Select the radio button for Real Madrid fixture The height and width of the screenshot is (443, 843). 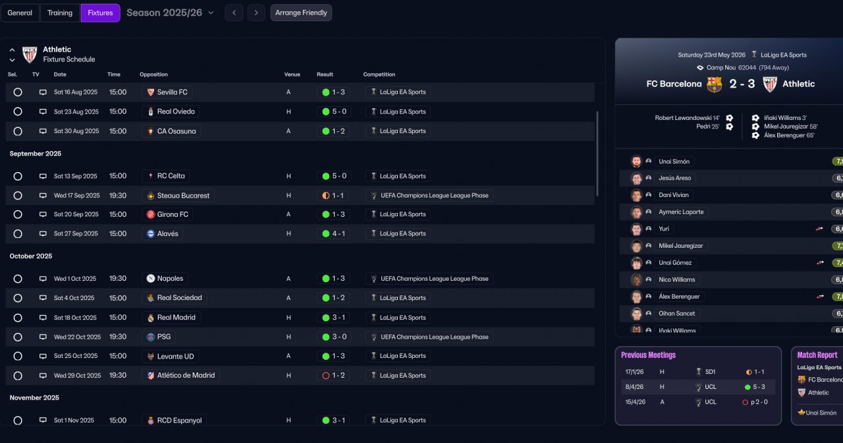click(18, 318)
